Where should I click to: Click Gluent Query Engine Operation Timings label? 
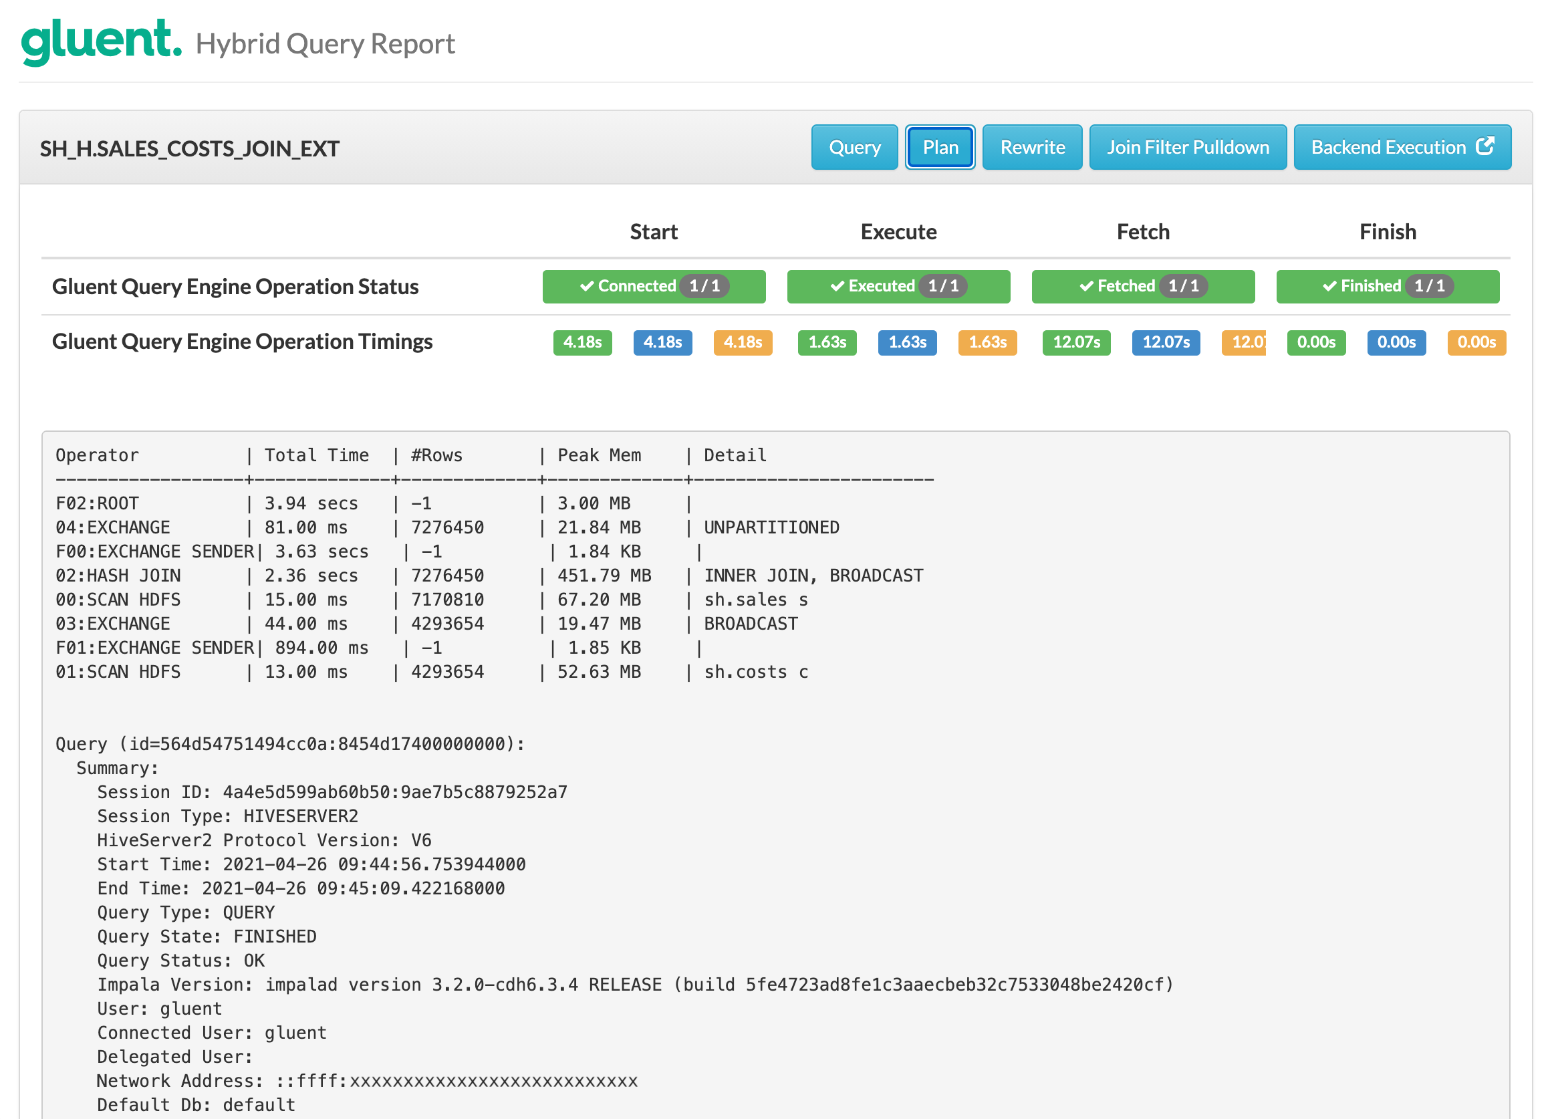[x=242, y=342]
